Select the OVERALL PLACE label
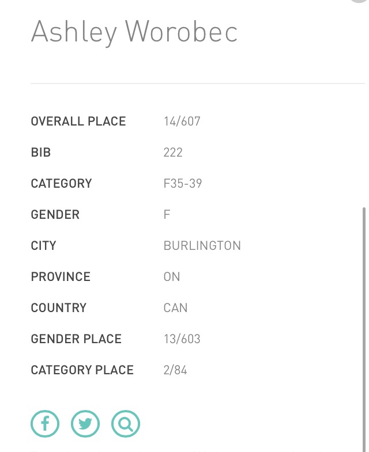This screenshot has height=452, width=369. [x=78, y=121]
